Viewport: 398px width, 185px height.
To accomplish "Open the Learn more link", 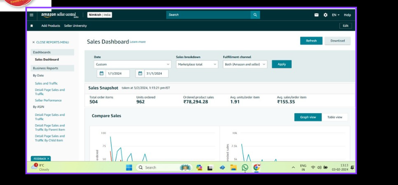I will tap(138, 42).
